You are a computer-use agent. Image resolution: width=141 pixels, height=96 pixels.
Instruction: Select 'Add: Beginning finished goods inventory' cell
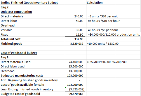pyautogui.click(x=32, y=80)
